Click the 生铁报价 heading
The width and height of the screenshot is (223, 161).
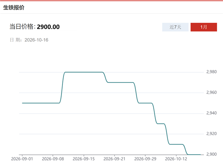coord(14,8)
